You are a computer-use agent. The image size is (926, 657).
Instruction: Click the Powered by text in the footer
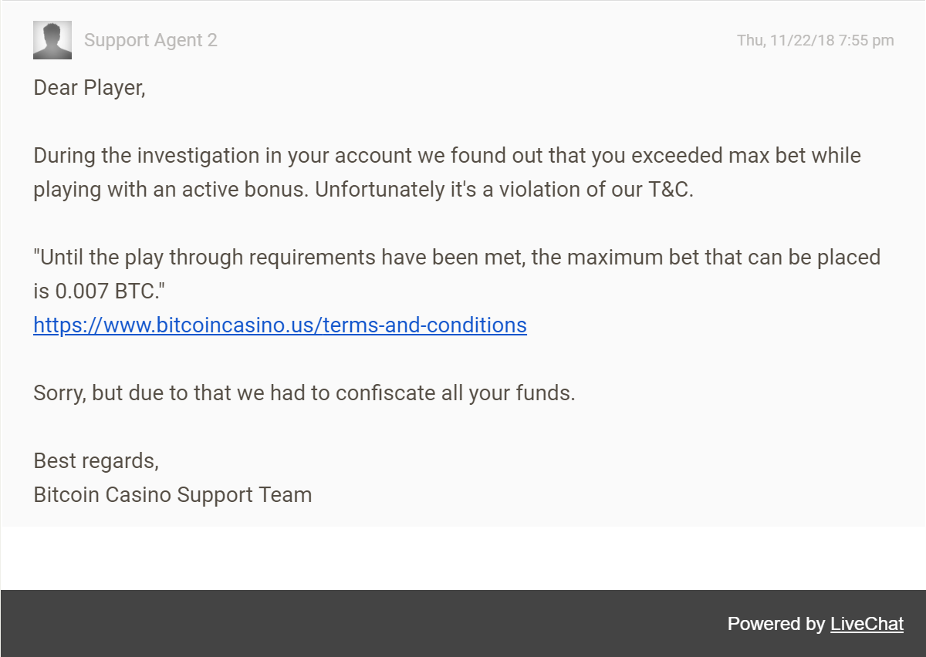click(776, 624)
